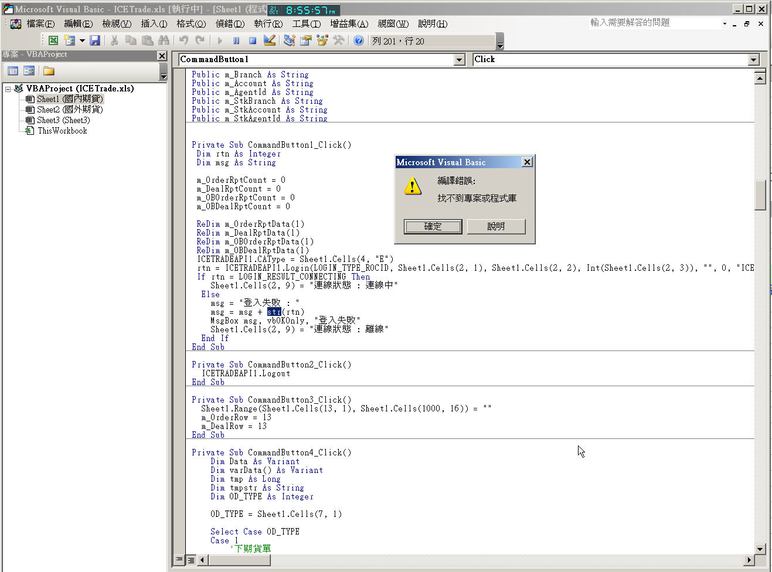This screenshot has width=772, height=572.
Task: Open toolbar options arrow at toolbar end
Action: tap(500, 41)
